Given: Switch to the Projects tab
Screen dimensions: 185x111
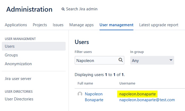Looking at the screenshot, I should (40, 25).
